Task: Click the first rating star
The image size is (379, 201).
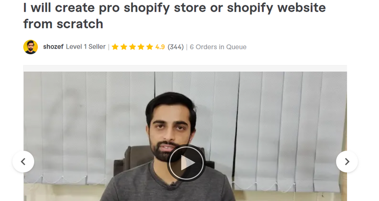Action: tap(115, 47)
